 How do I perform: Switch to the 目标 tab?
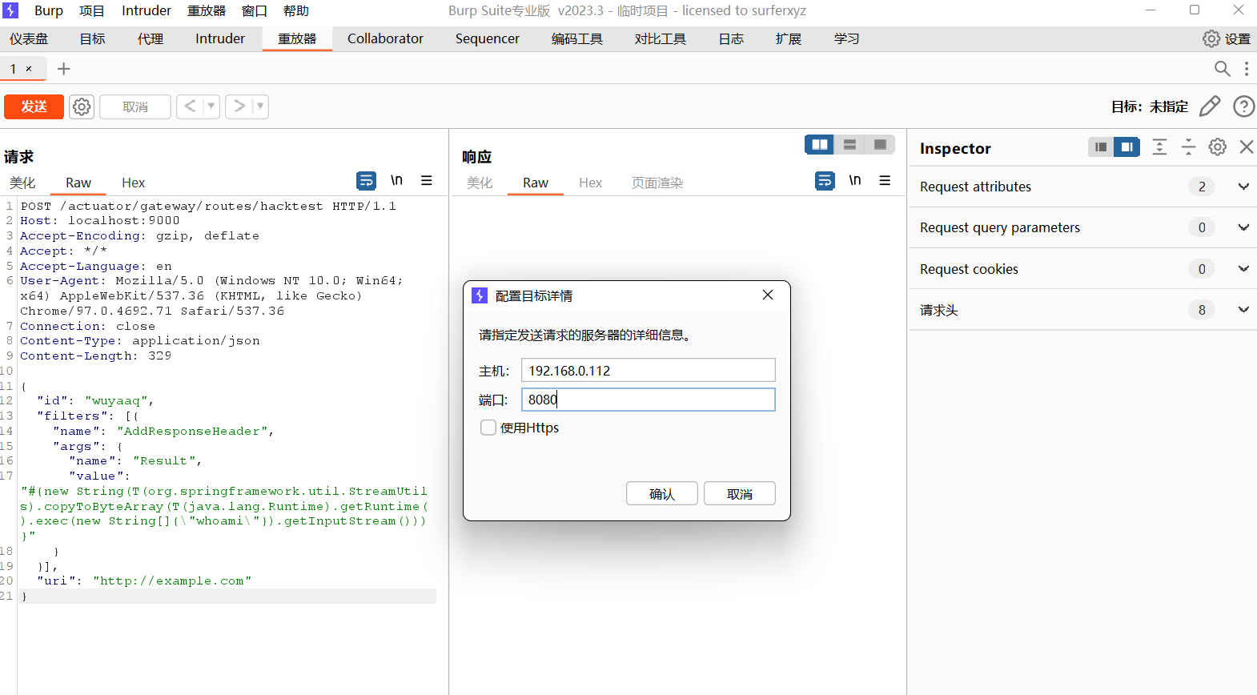(93, 38)
